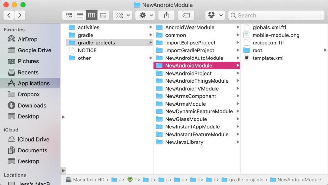Click the Edit Tags button
328x185 pixels.
point(186,15)
